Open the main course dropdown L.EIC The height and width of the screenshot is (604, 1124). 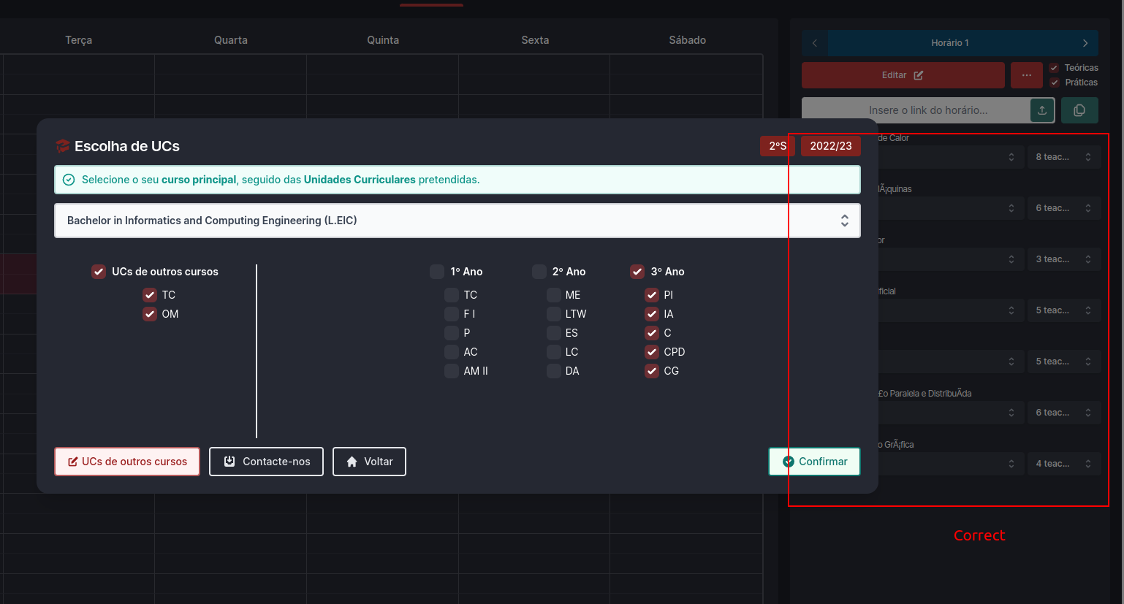[x=457, y=221]
